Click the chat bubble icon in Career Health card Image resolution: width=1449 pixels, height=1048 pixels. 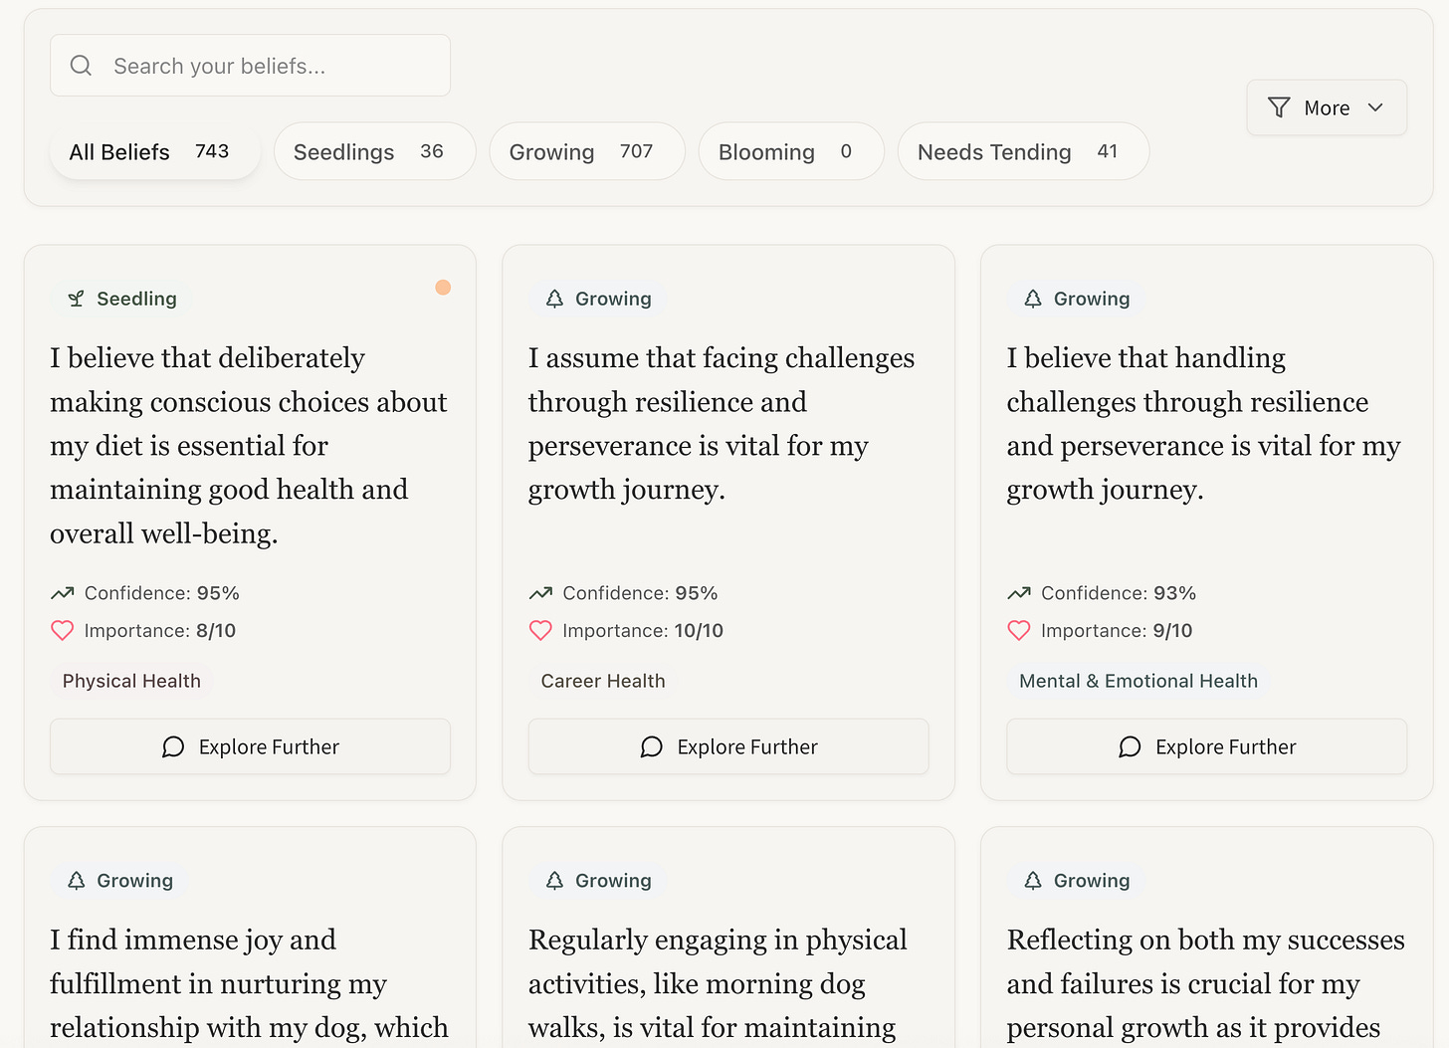pyautogui.click(x=651, y=746)
